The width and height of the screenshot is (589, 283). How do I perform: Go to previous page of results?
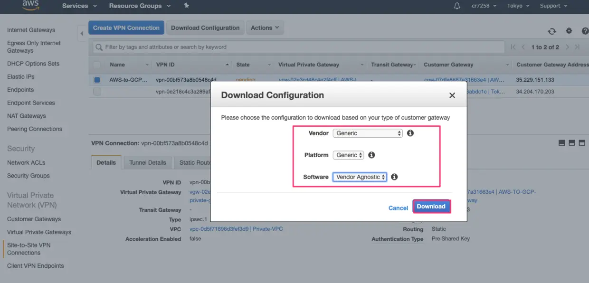[x=523, y=47]
